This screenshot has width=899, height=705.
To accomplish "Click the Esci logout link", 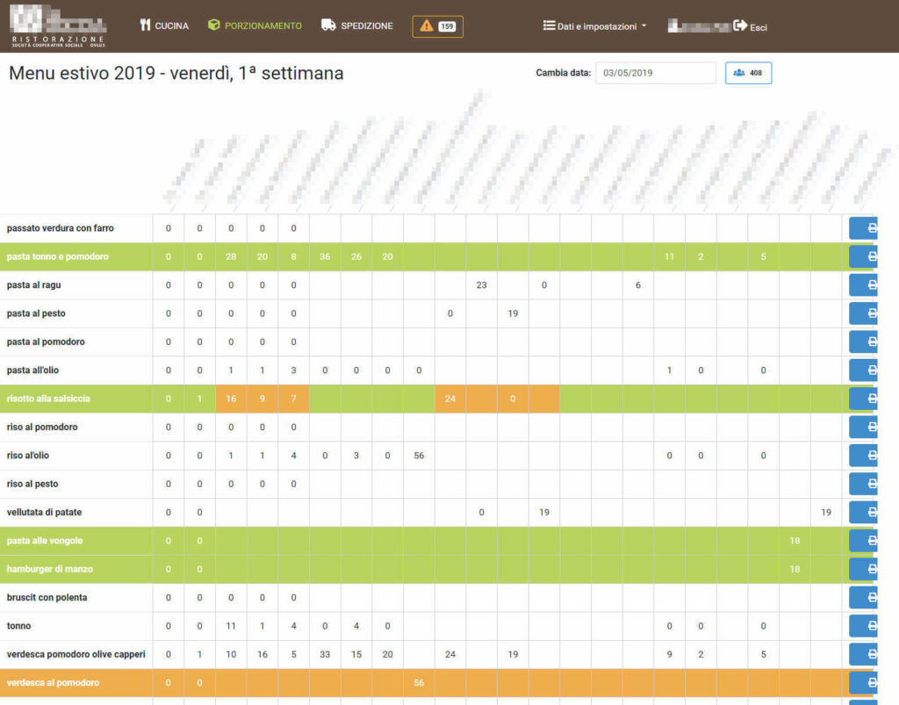I will tap(751, 27).
